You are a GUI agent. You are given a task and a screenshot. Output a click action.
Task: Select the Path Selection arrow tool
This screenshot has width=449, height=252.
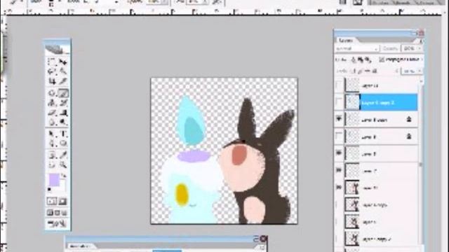52,134
